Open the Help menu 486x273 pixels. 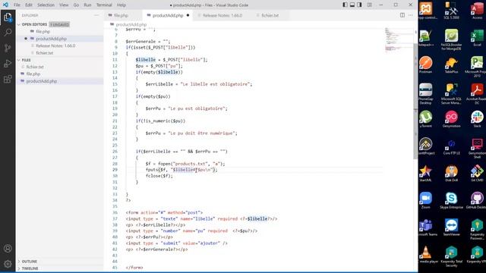click(121, 5)
